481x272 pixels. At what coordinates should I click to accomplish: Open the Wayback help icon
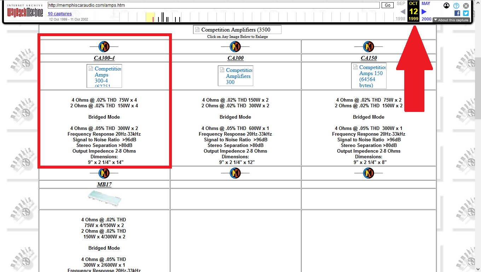click(x=456, y=6)
